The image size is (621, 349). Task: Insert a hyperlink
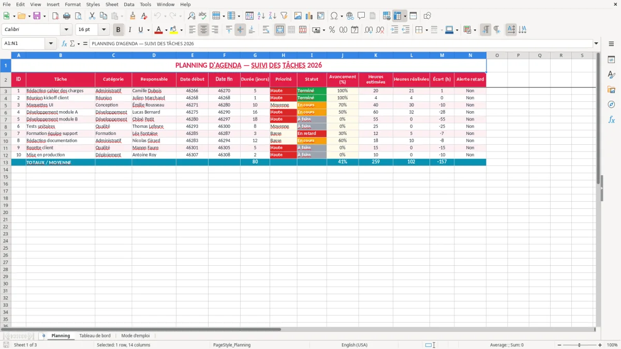tap(350, 16)
